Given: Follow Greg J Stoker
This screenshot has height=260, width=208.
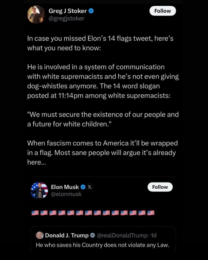Looking at the screenshot, I should [x=162, y=11].
